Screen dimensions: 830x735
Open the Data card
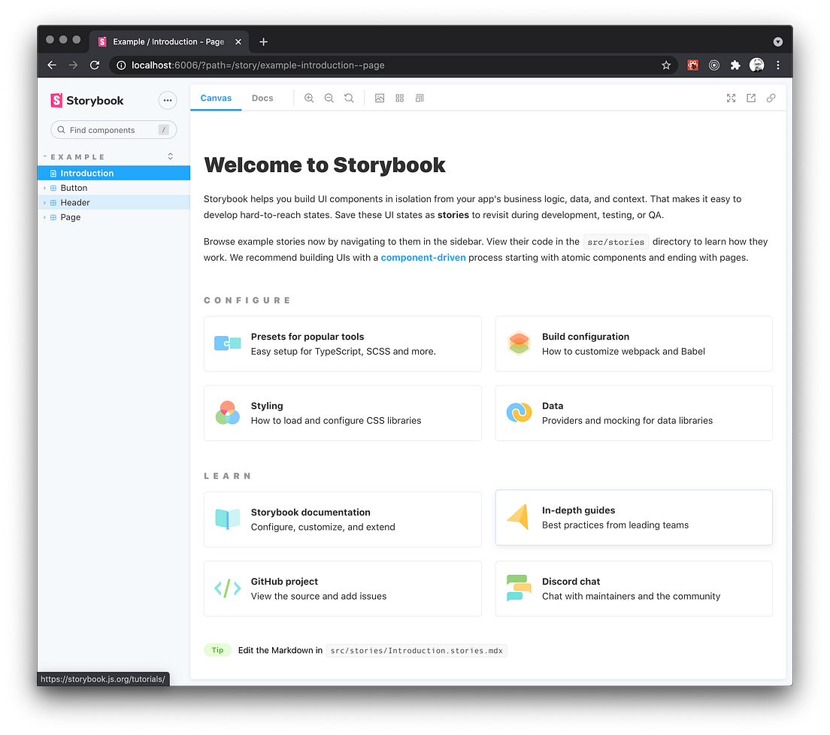pos(634,413)
